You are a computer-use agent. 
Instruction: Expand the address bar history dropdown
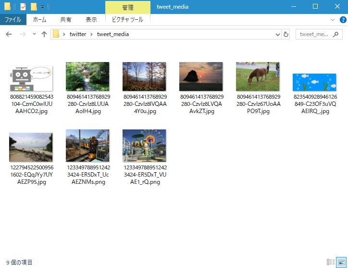pos(278,34)
